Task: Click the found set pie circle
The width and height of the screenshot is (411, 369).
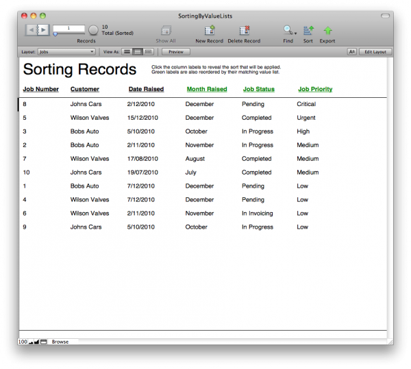Action: click(x=93, y=30)
